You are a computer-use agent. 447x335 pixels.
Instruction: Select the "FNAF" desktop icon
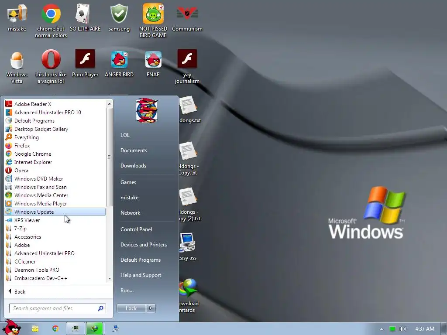153,65
